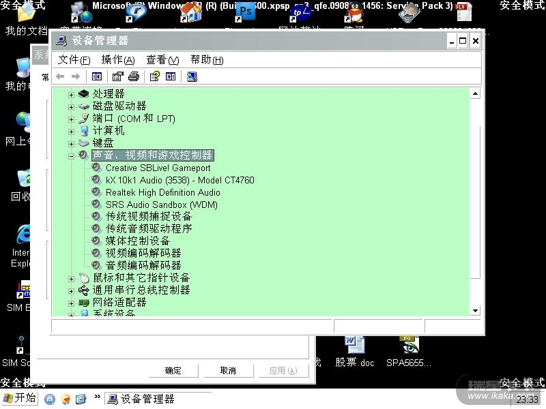Viewport: 546px width, 409px height.
Task: Click the mouse icon beside 鼠标和其它指针设备
Action: 84,277
